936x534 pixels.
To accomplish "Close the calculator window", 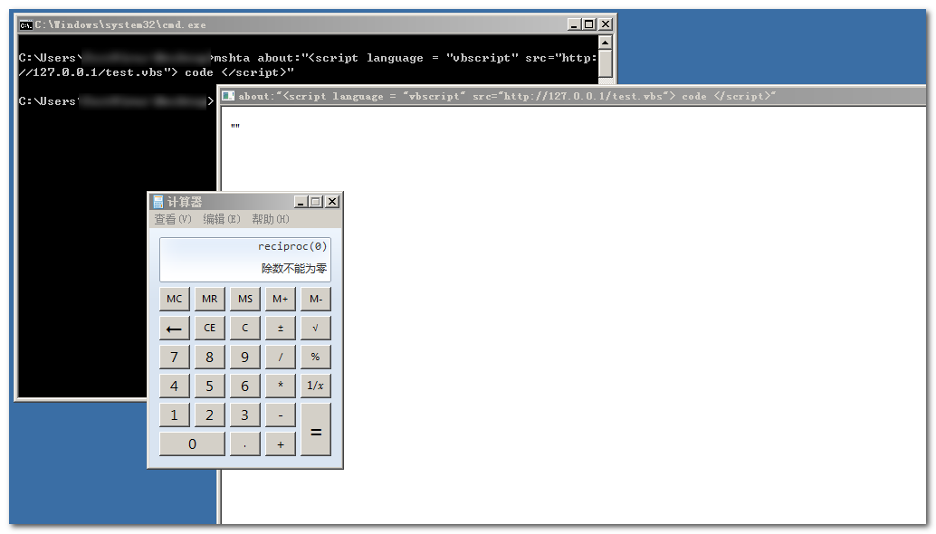I will click(332, 202).
